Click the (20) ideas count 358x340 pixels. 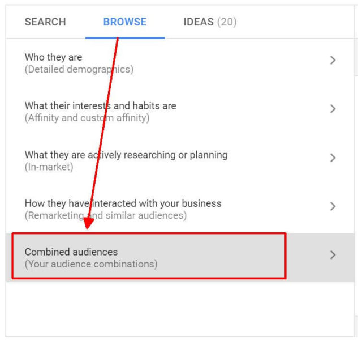pos(226,22)
